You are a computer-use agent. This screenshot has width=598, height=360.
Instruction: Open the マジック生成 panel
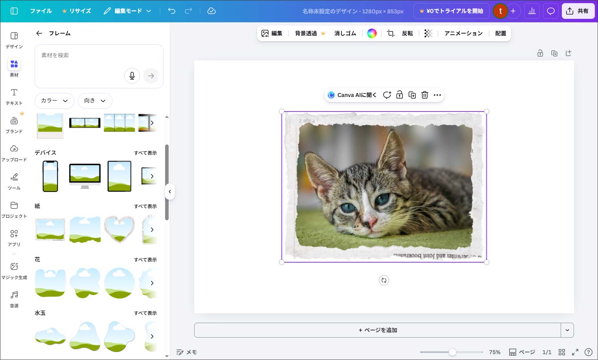pyautogui.click(x=14, y=271)
